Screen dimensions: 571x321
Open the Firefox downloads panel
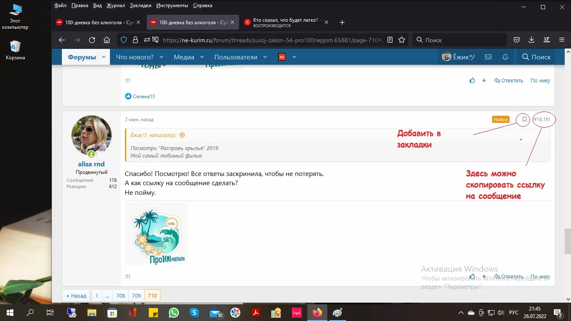point(531,40)
